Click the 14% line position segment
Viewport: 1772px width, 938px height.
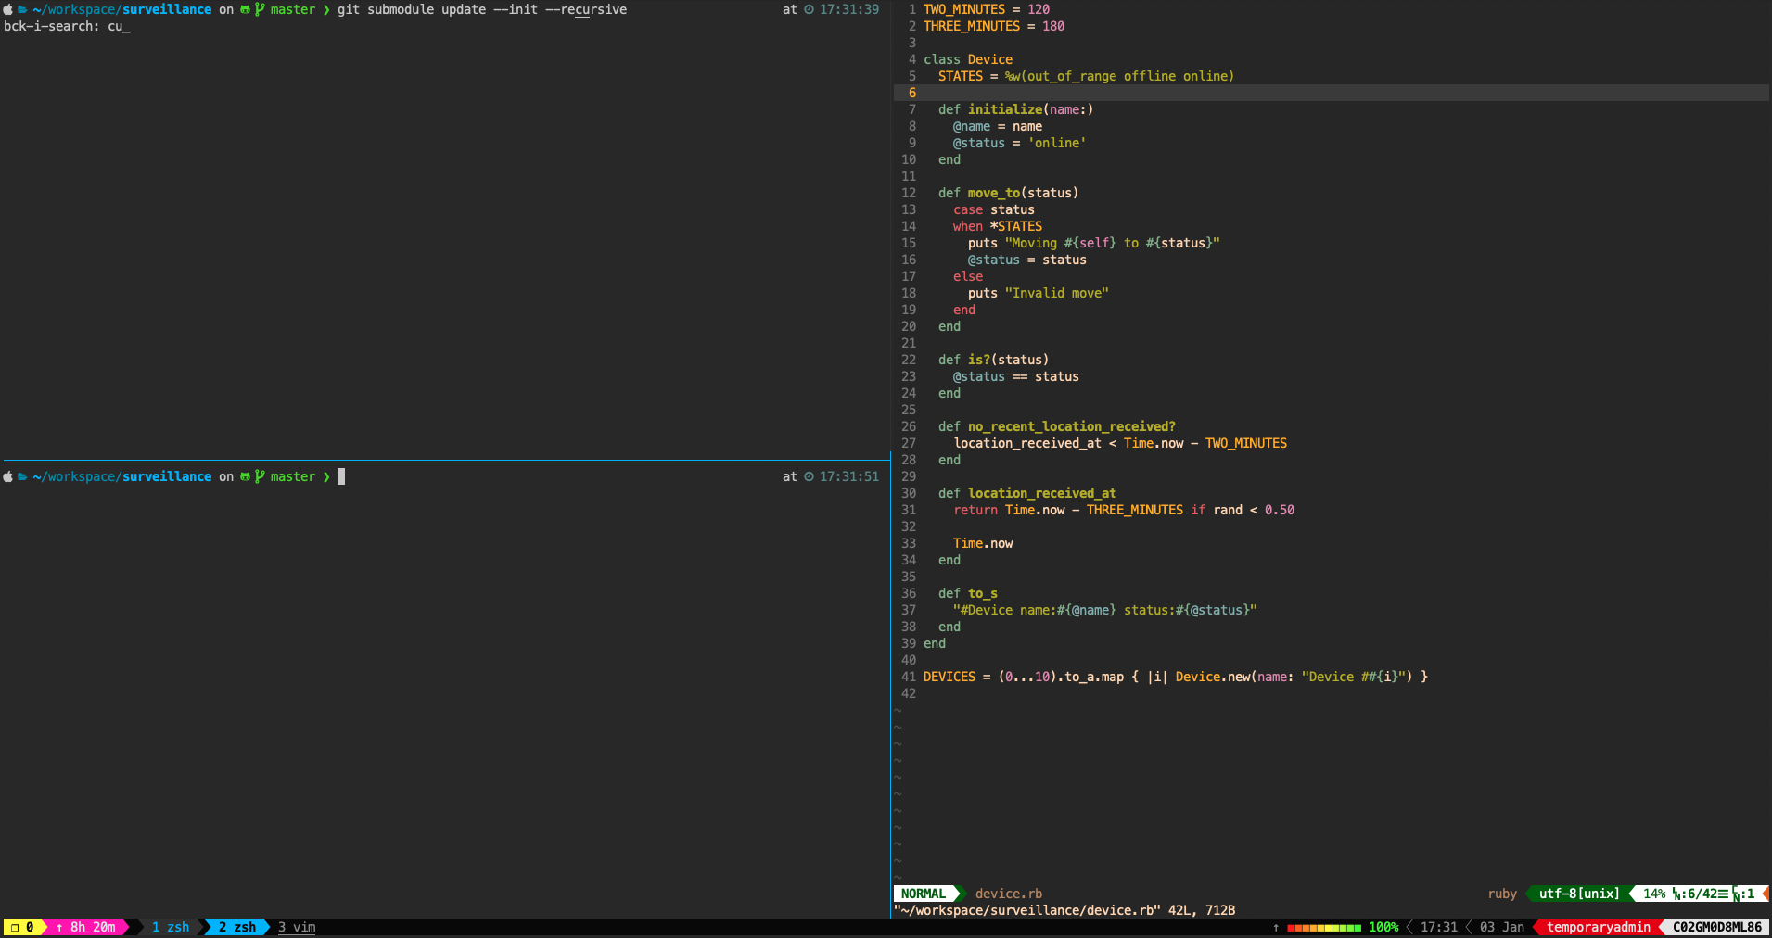point(1654,894)
